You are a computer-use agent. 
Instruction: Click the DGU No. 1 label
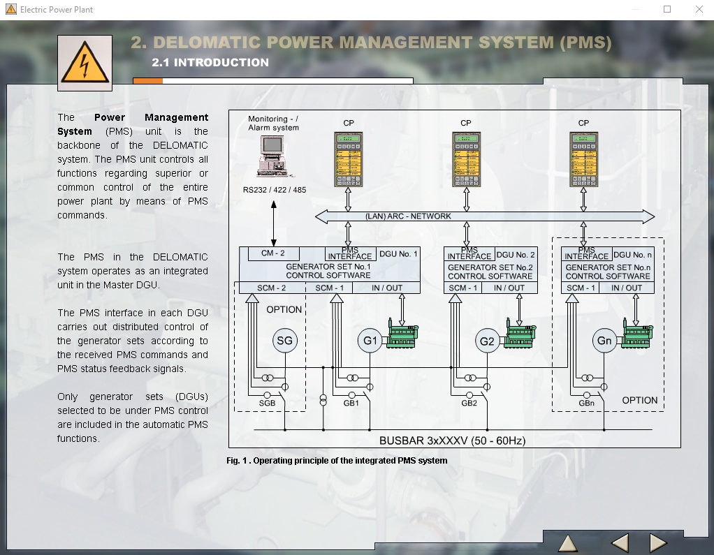click(398, 254)
